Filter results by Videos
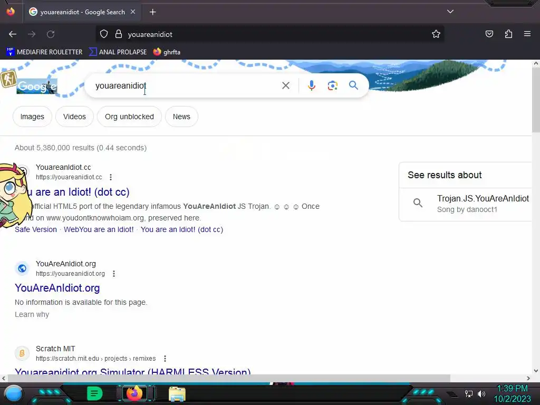540x405 pixels. 74,117
